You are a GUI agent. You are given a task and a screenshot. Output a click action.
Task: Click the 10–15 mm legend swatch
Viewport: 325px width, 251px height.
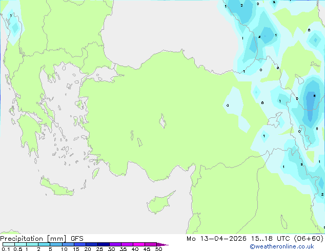[x=68, y=244]
